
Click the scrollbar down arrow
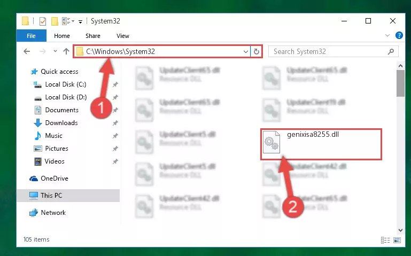coord(400,230)
